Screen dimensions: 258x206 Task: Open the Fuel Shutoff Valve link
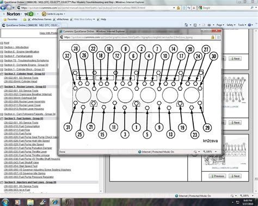21,163
